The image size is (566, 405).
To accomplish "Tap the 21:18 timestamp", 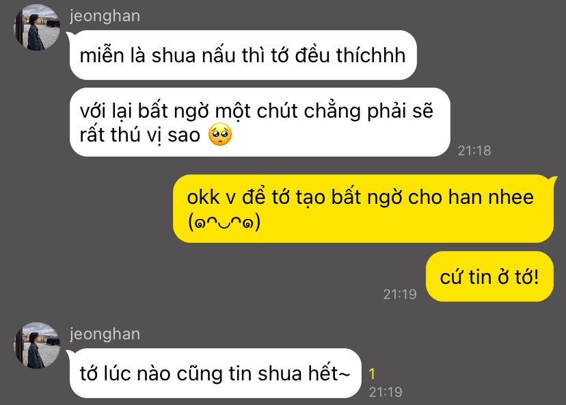I will [x=474, y=151].
